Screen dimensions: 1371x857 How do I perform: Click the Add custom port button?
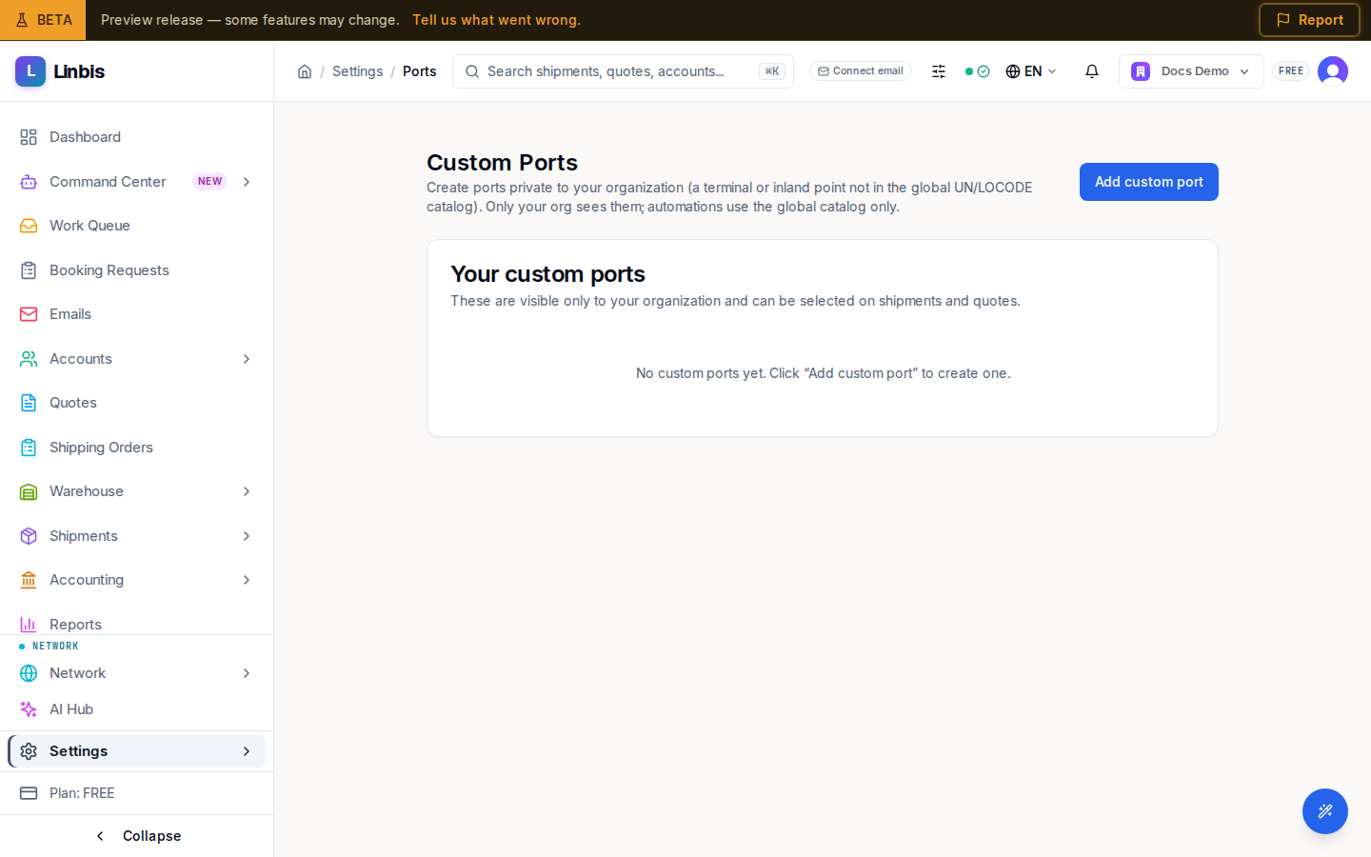coord(1149,182)
